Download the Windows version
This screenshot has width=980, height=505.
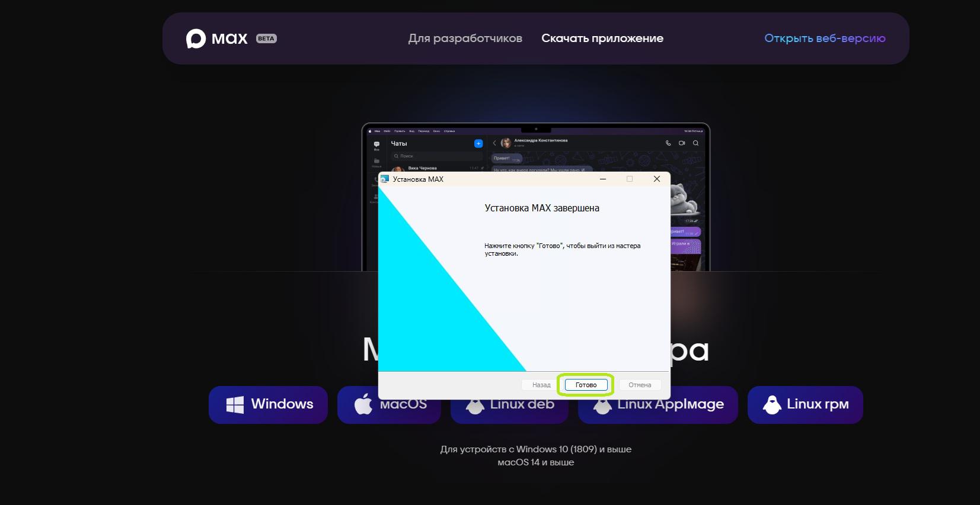268,404
